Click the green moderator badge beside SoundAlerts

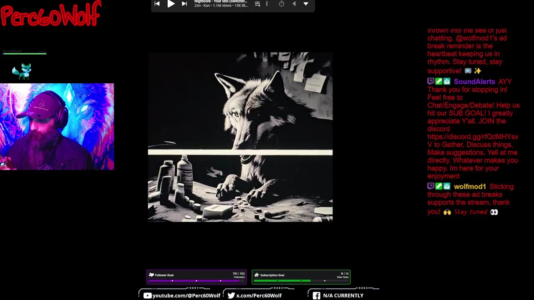point(439,82)
